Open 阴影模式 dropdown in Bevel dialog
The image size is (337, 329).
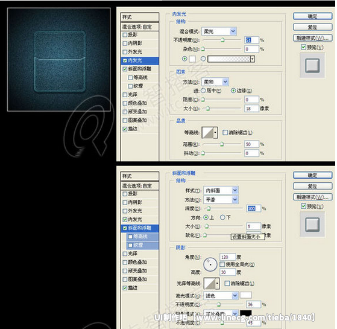point(221,313)
